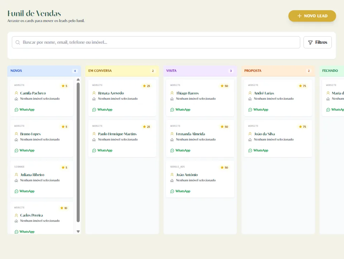
Task: Open WhatsApp for Juliana Ribeiro
Action: coord(25,191)
